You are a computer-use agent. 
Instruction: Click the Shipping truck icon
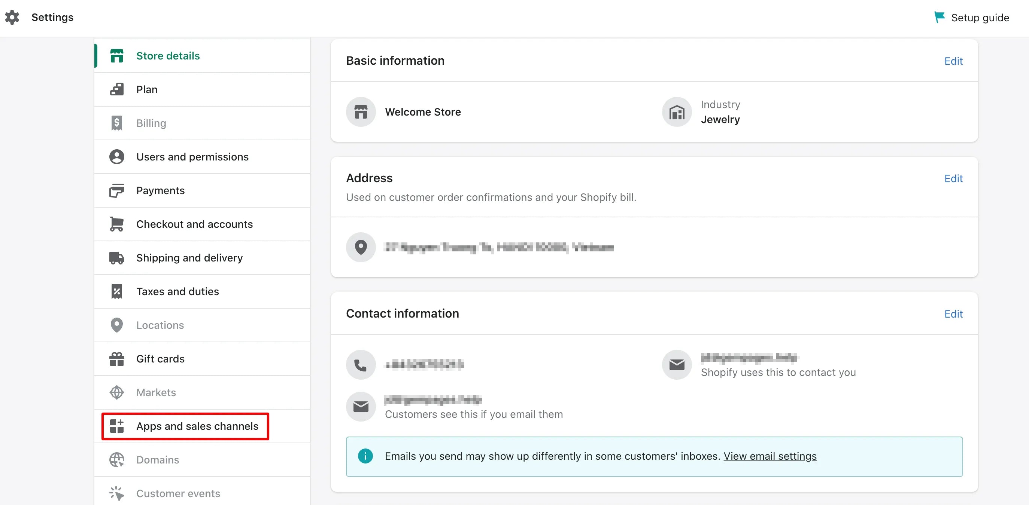coord(116,258)
